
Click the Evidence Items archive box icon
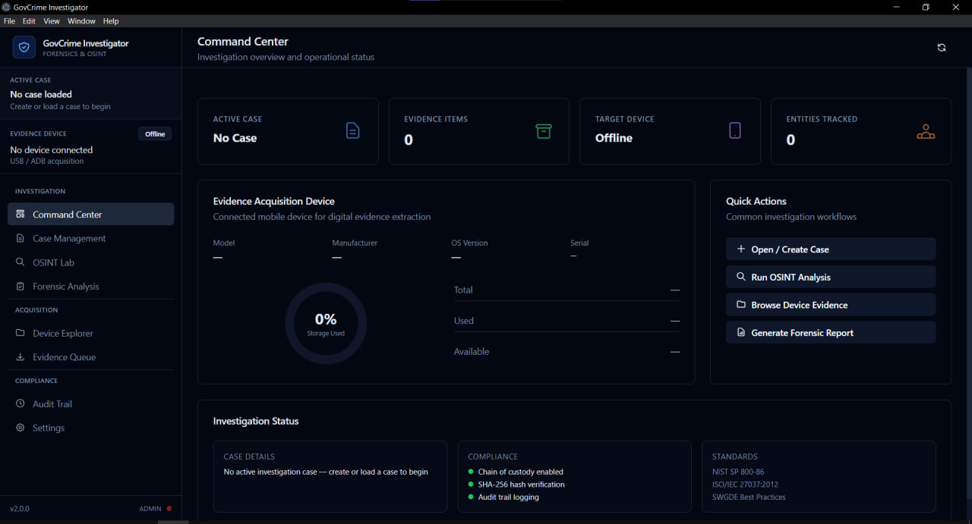point(544,130)
